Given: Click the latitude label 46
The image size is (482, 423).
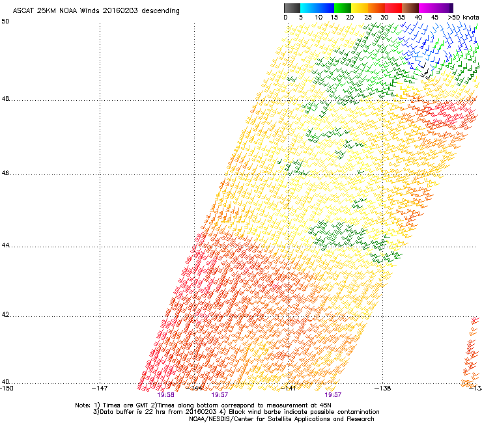Looking at the screenshot, I should (x=5, y=173).
